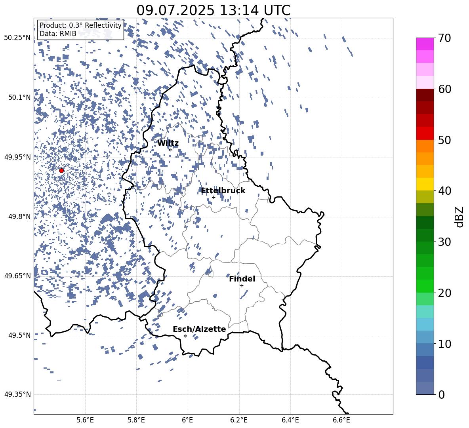
Task: Click the dBZ colorbar label
Action: (x=459, y=217)
